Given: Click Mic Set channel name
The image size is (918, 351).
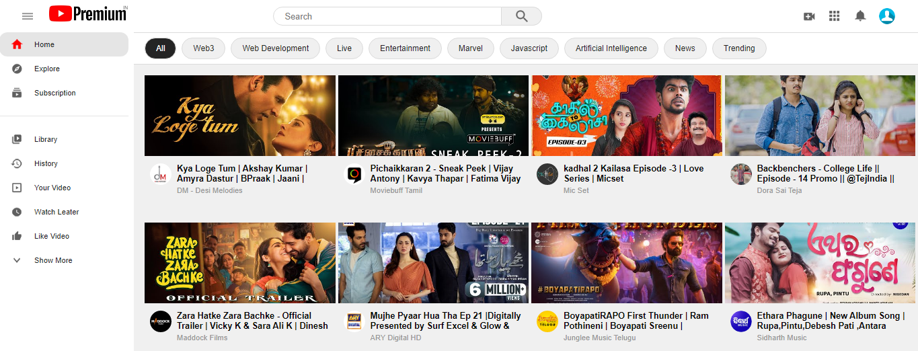Looking at the screenshot, I should [x=576, y=190].
